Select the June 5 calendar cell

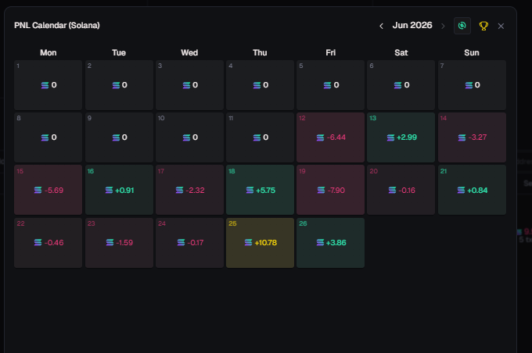(330, 85)
